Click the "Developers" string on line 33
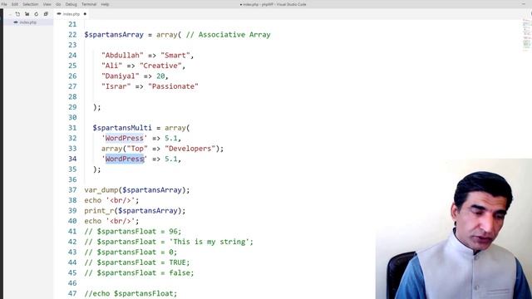 [190, 149]
